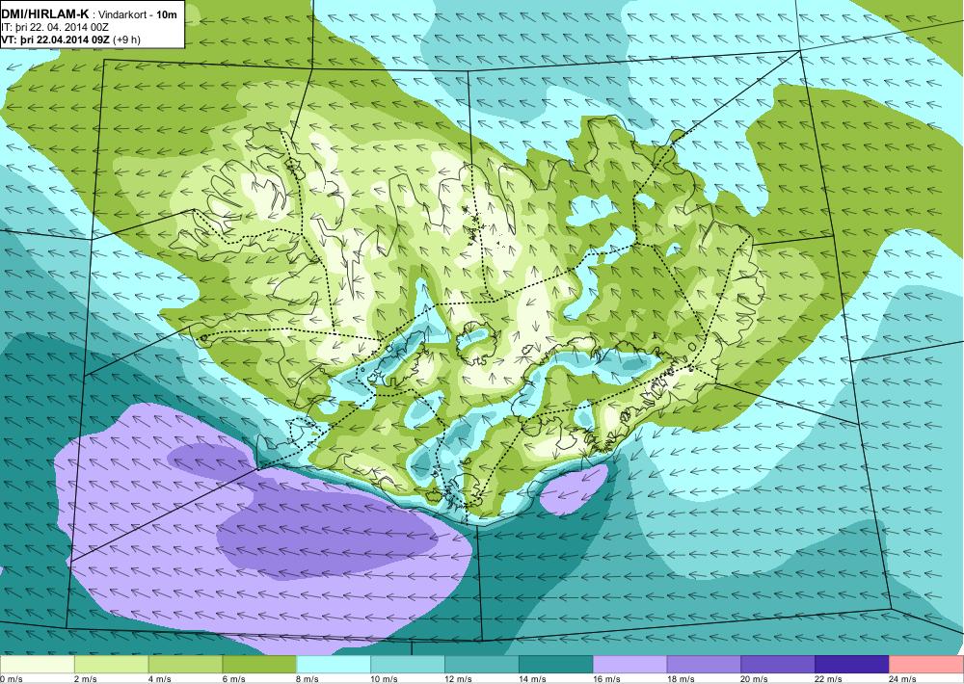This screenshot has height=684, width=964.
Task: Select the "Vindarkort - 10m" map type text
Action: (138, 14)
